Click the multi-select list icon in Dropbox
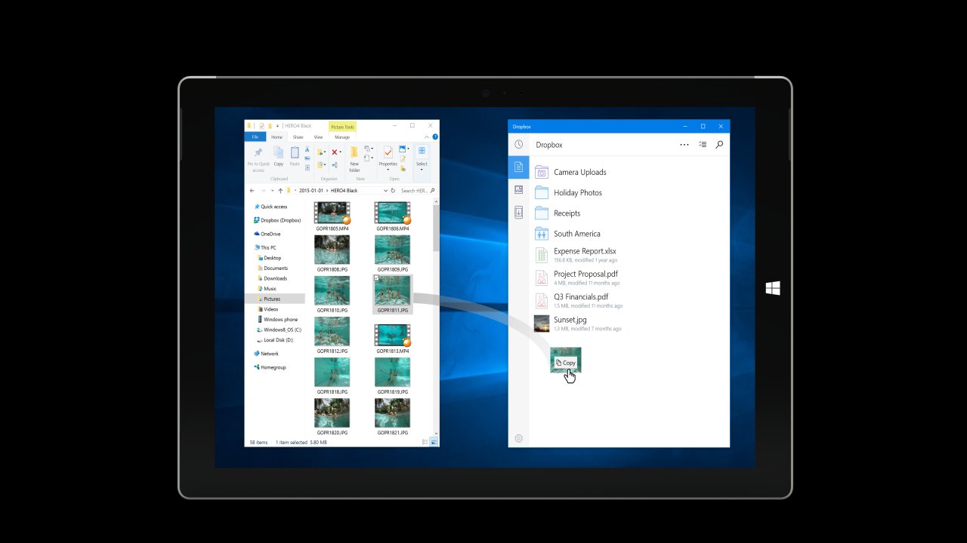Image resolution: width=967 pixels, height=543 pixels. pos(703,145)
